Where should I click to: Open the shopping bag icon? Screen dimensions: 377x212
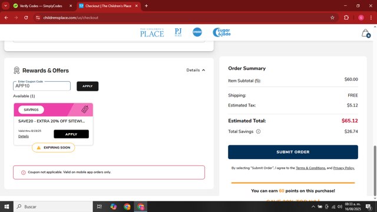[x=366, y=33]
